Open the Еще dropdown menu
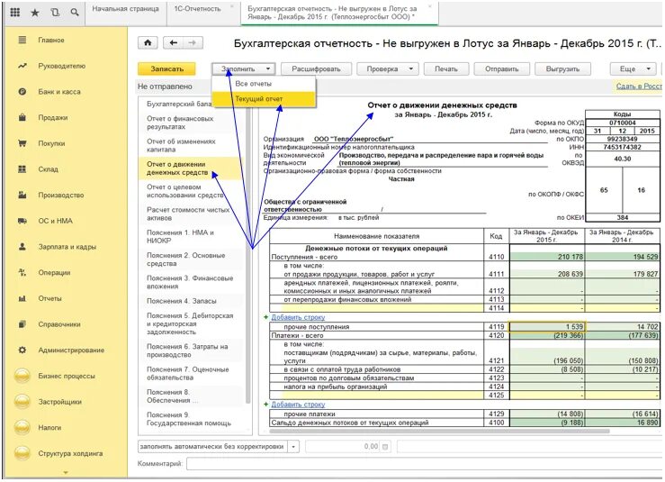 coord(634,68)
